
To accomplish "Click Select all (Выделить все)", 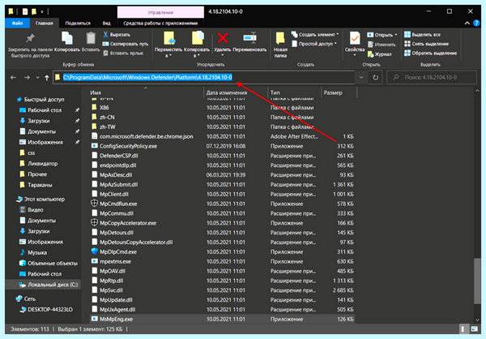I will 422,34.
